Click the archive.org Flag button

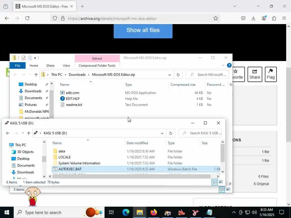[x=271, y=74]
